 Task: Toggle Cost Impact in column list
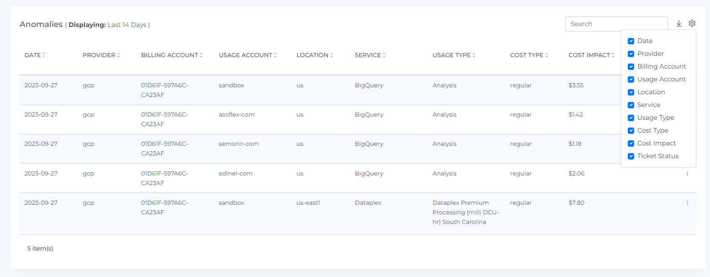(631, 144)
